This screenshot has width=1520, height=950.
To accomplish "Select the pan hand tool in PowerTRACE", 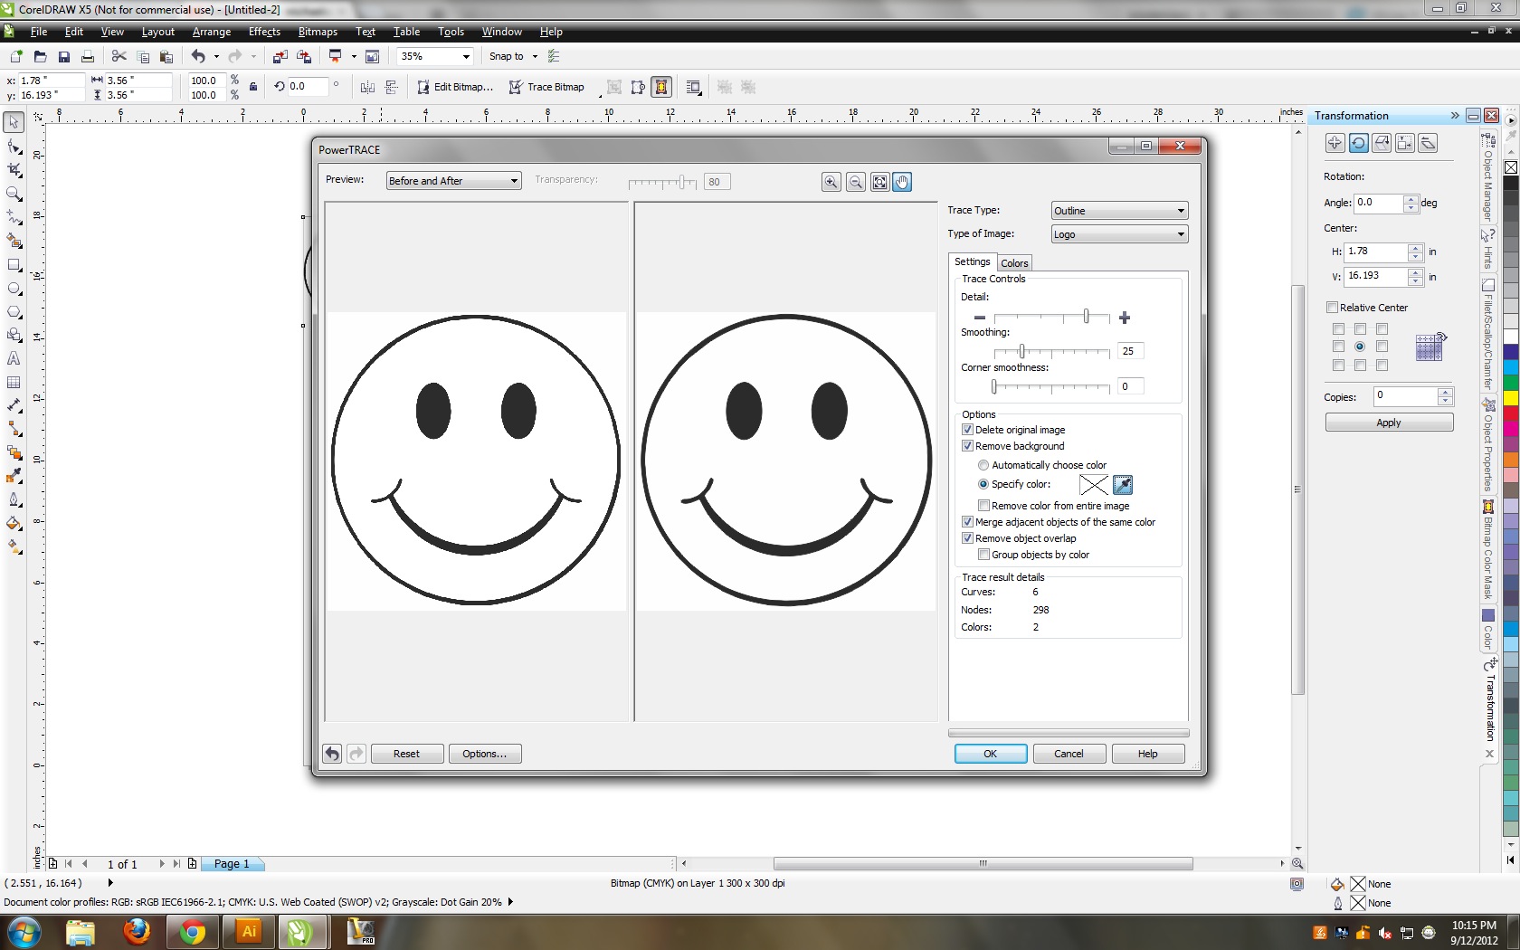I will [x=902, y=182].
